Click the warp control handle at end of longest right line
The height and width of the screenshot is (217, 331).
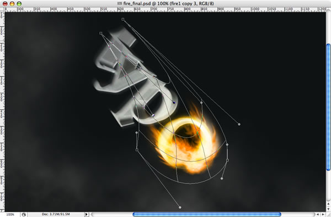point(239,124)
